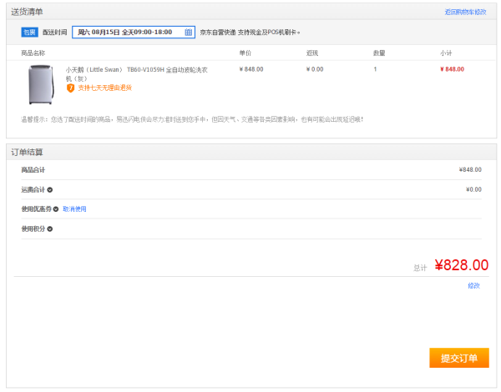Click the 返回购物车修改 link
Viewport: 501px width, 392px height.
point(465,13)
